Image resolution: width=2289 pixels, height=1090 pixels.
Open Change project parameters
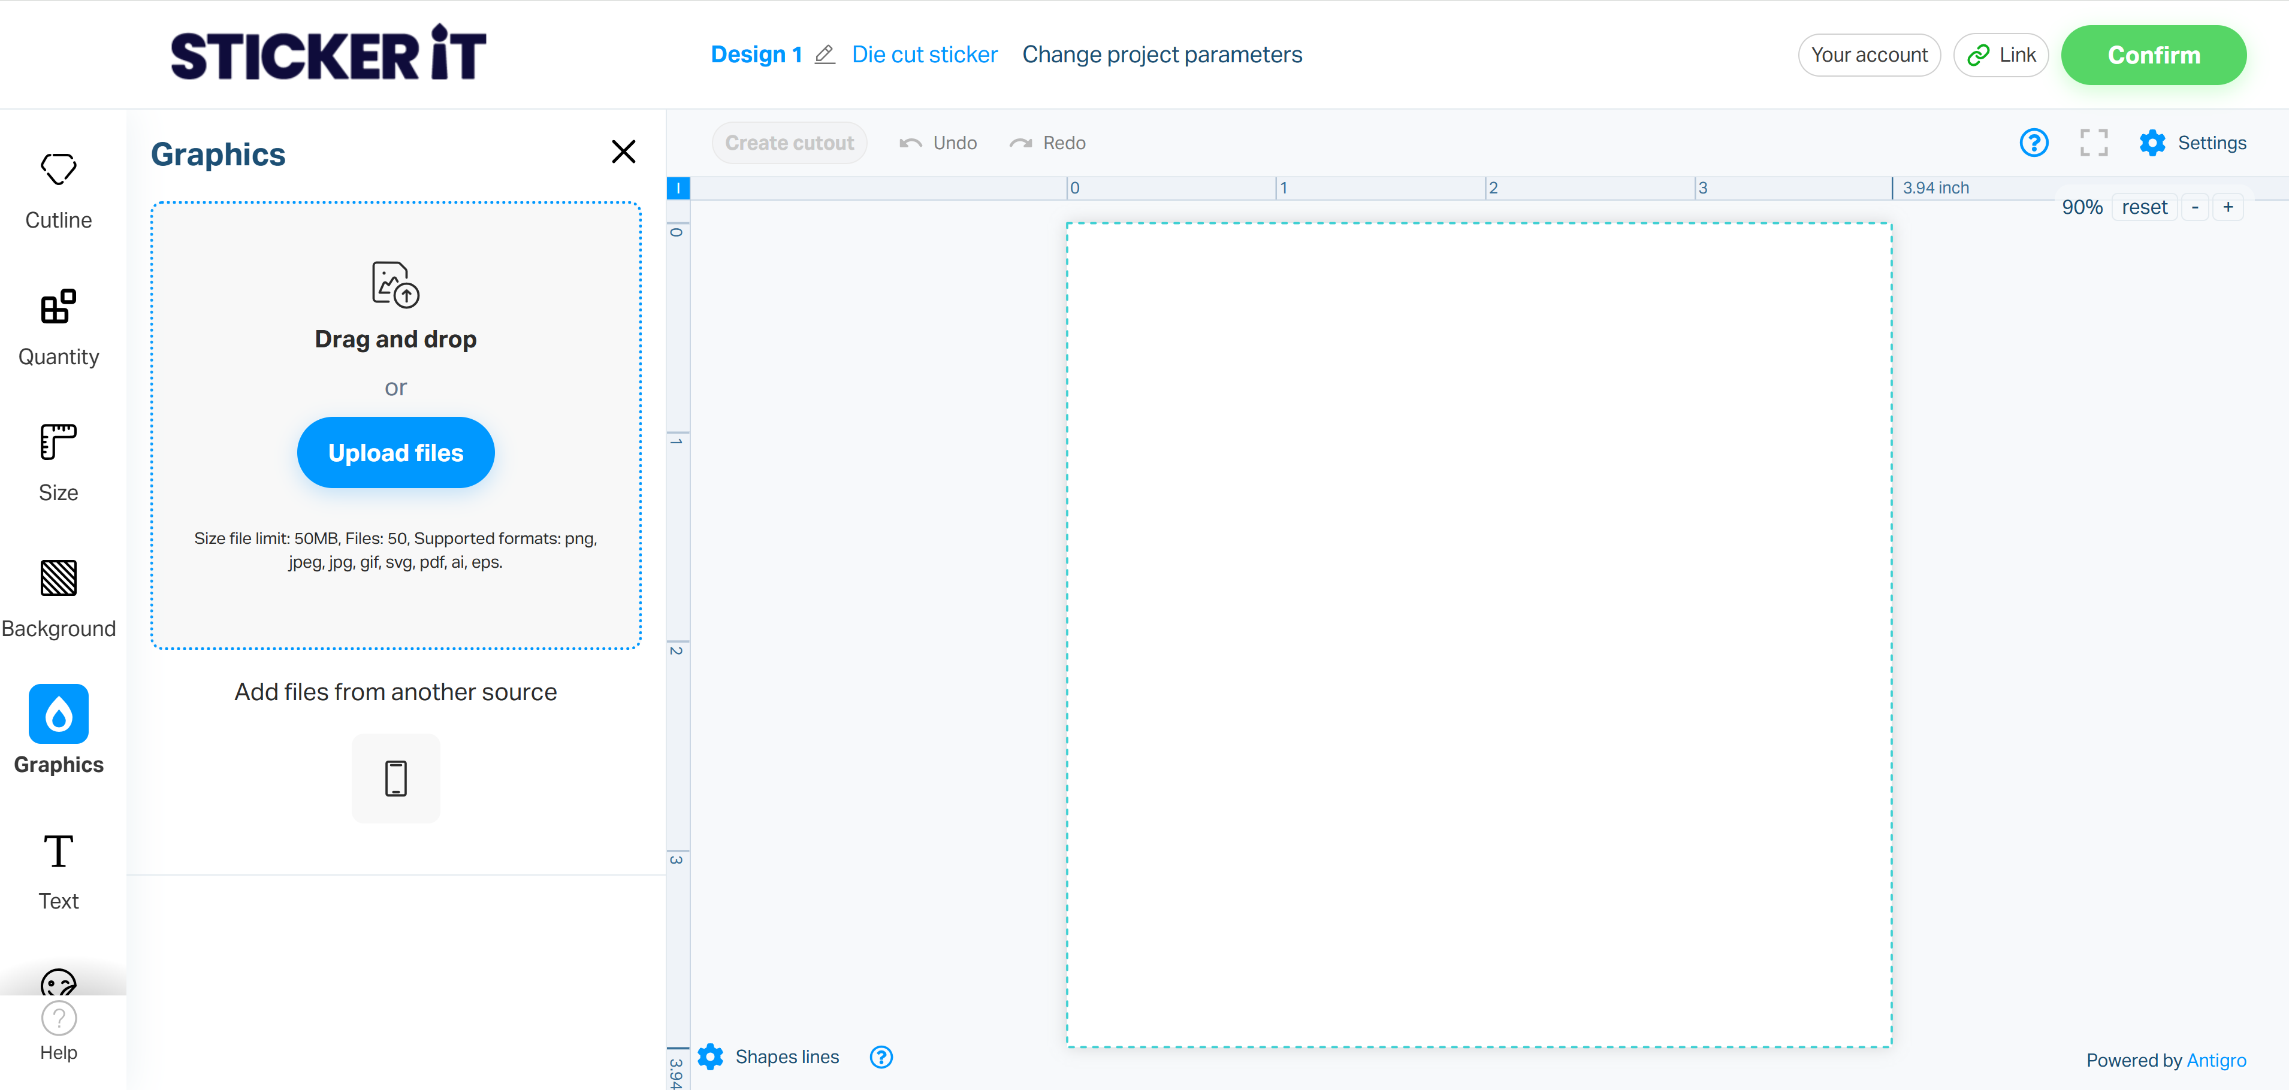(1161, 55)
